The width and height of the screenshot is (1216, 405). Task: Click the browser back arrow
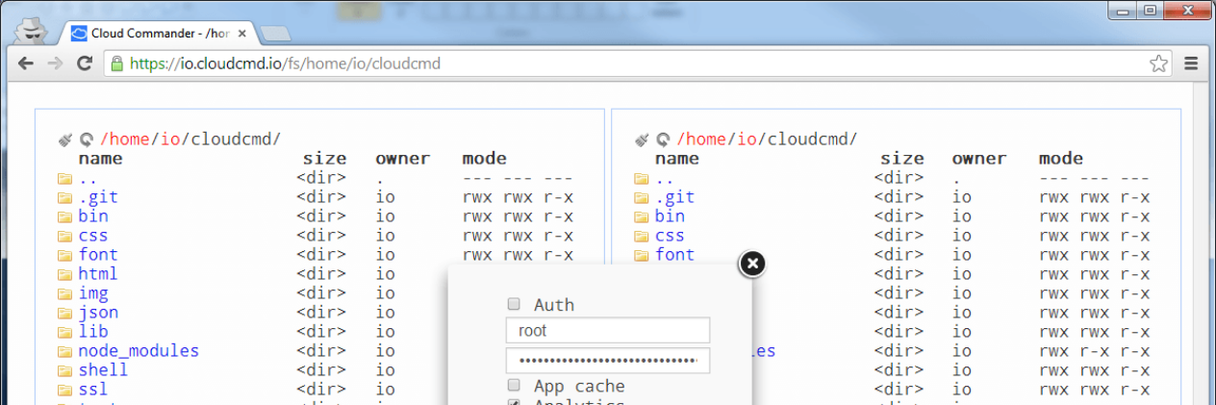[x=26, y=63]
